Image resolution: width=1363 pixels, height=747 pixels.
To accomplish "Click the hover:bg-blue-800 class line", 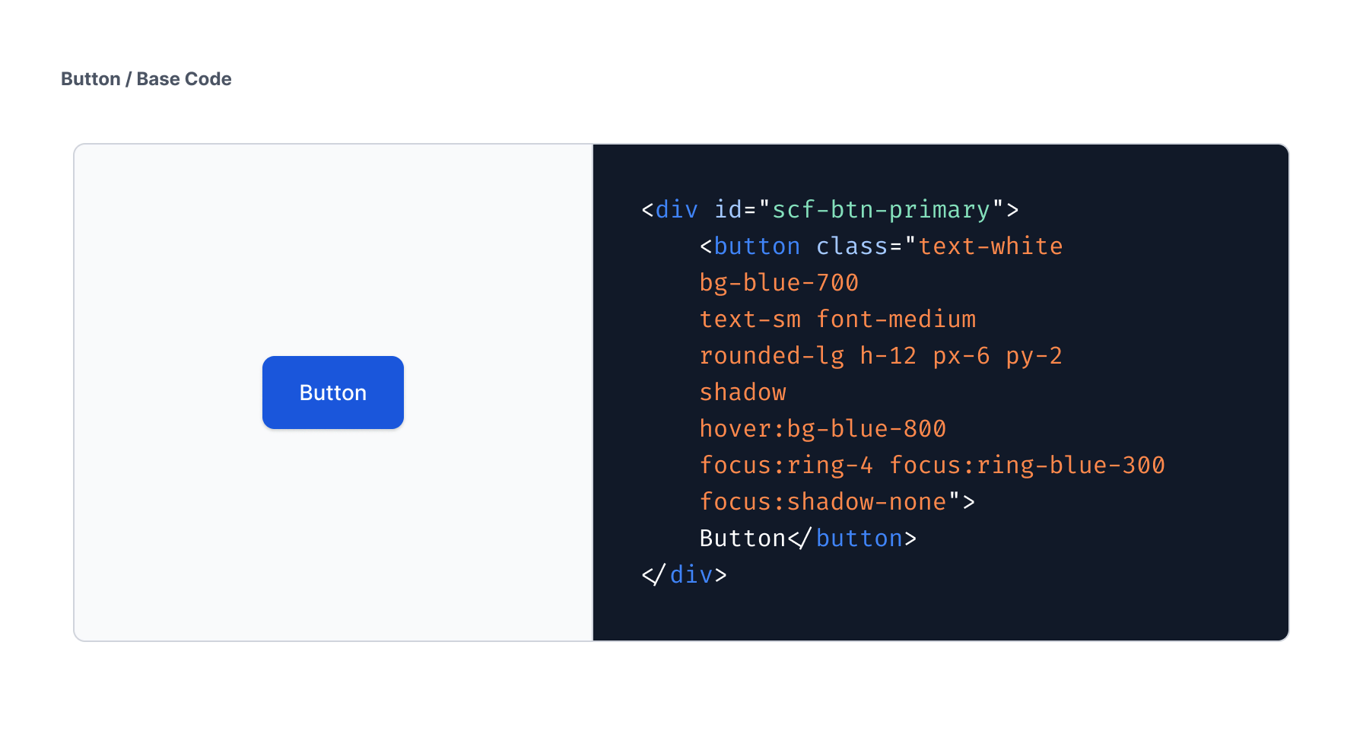I will coord(822,429).
